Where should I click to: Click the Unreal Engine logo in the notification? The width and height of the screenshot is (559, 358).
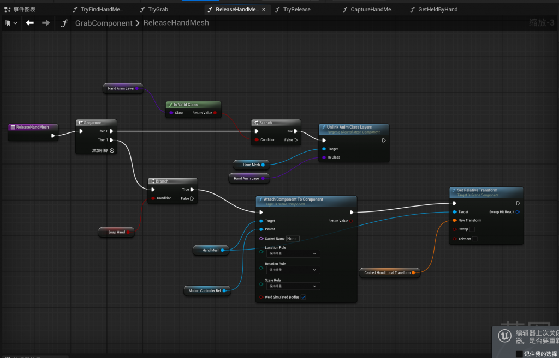pos(506,337)
